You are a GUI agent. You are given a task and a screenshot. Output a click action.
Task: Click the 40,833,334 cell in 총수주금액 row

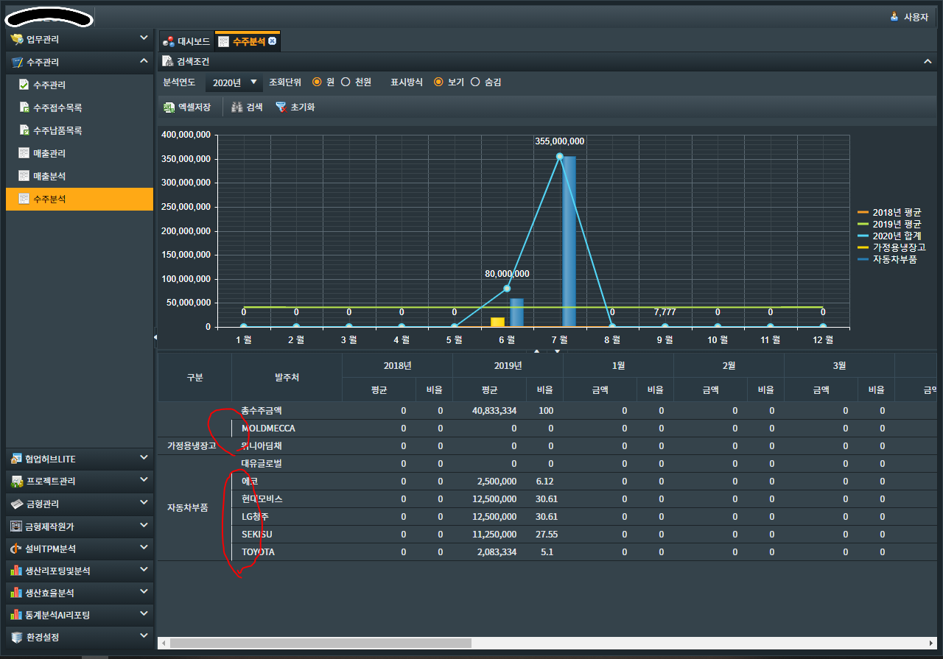[489, 411]
